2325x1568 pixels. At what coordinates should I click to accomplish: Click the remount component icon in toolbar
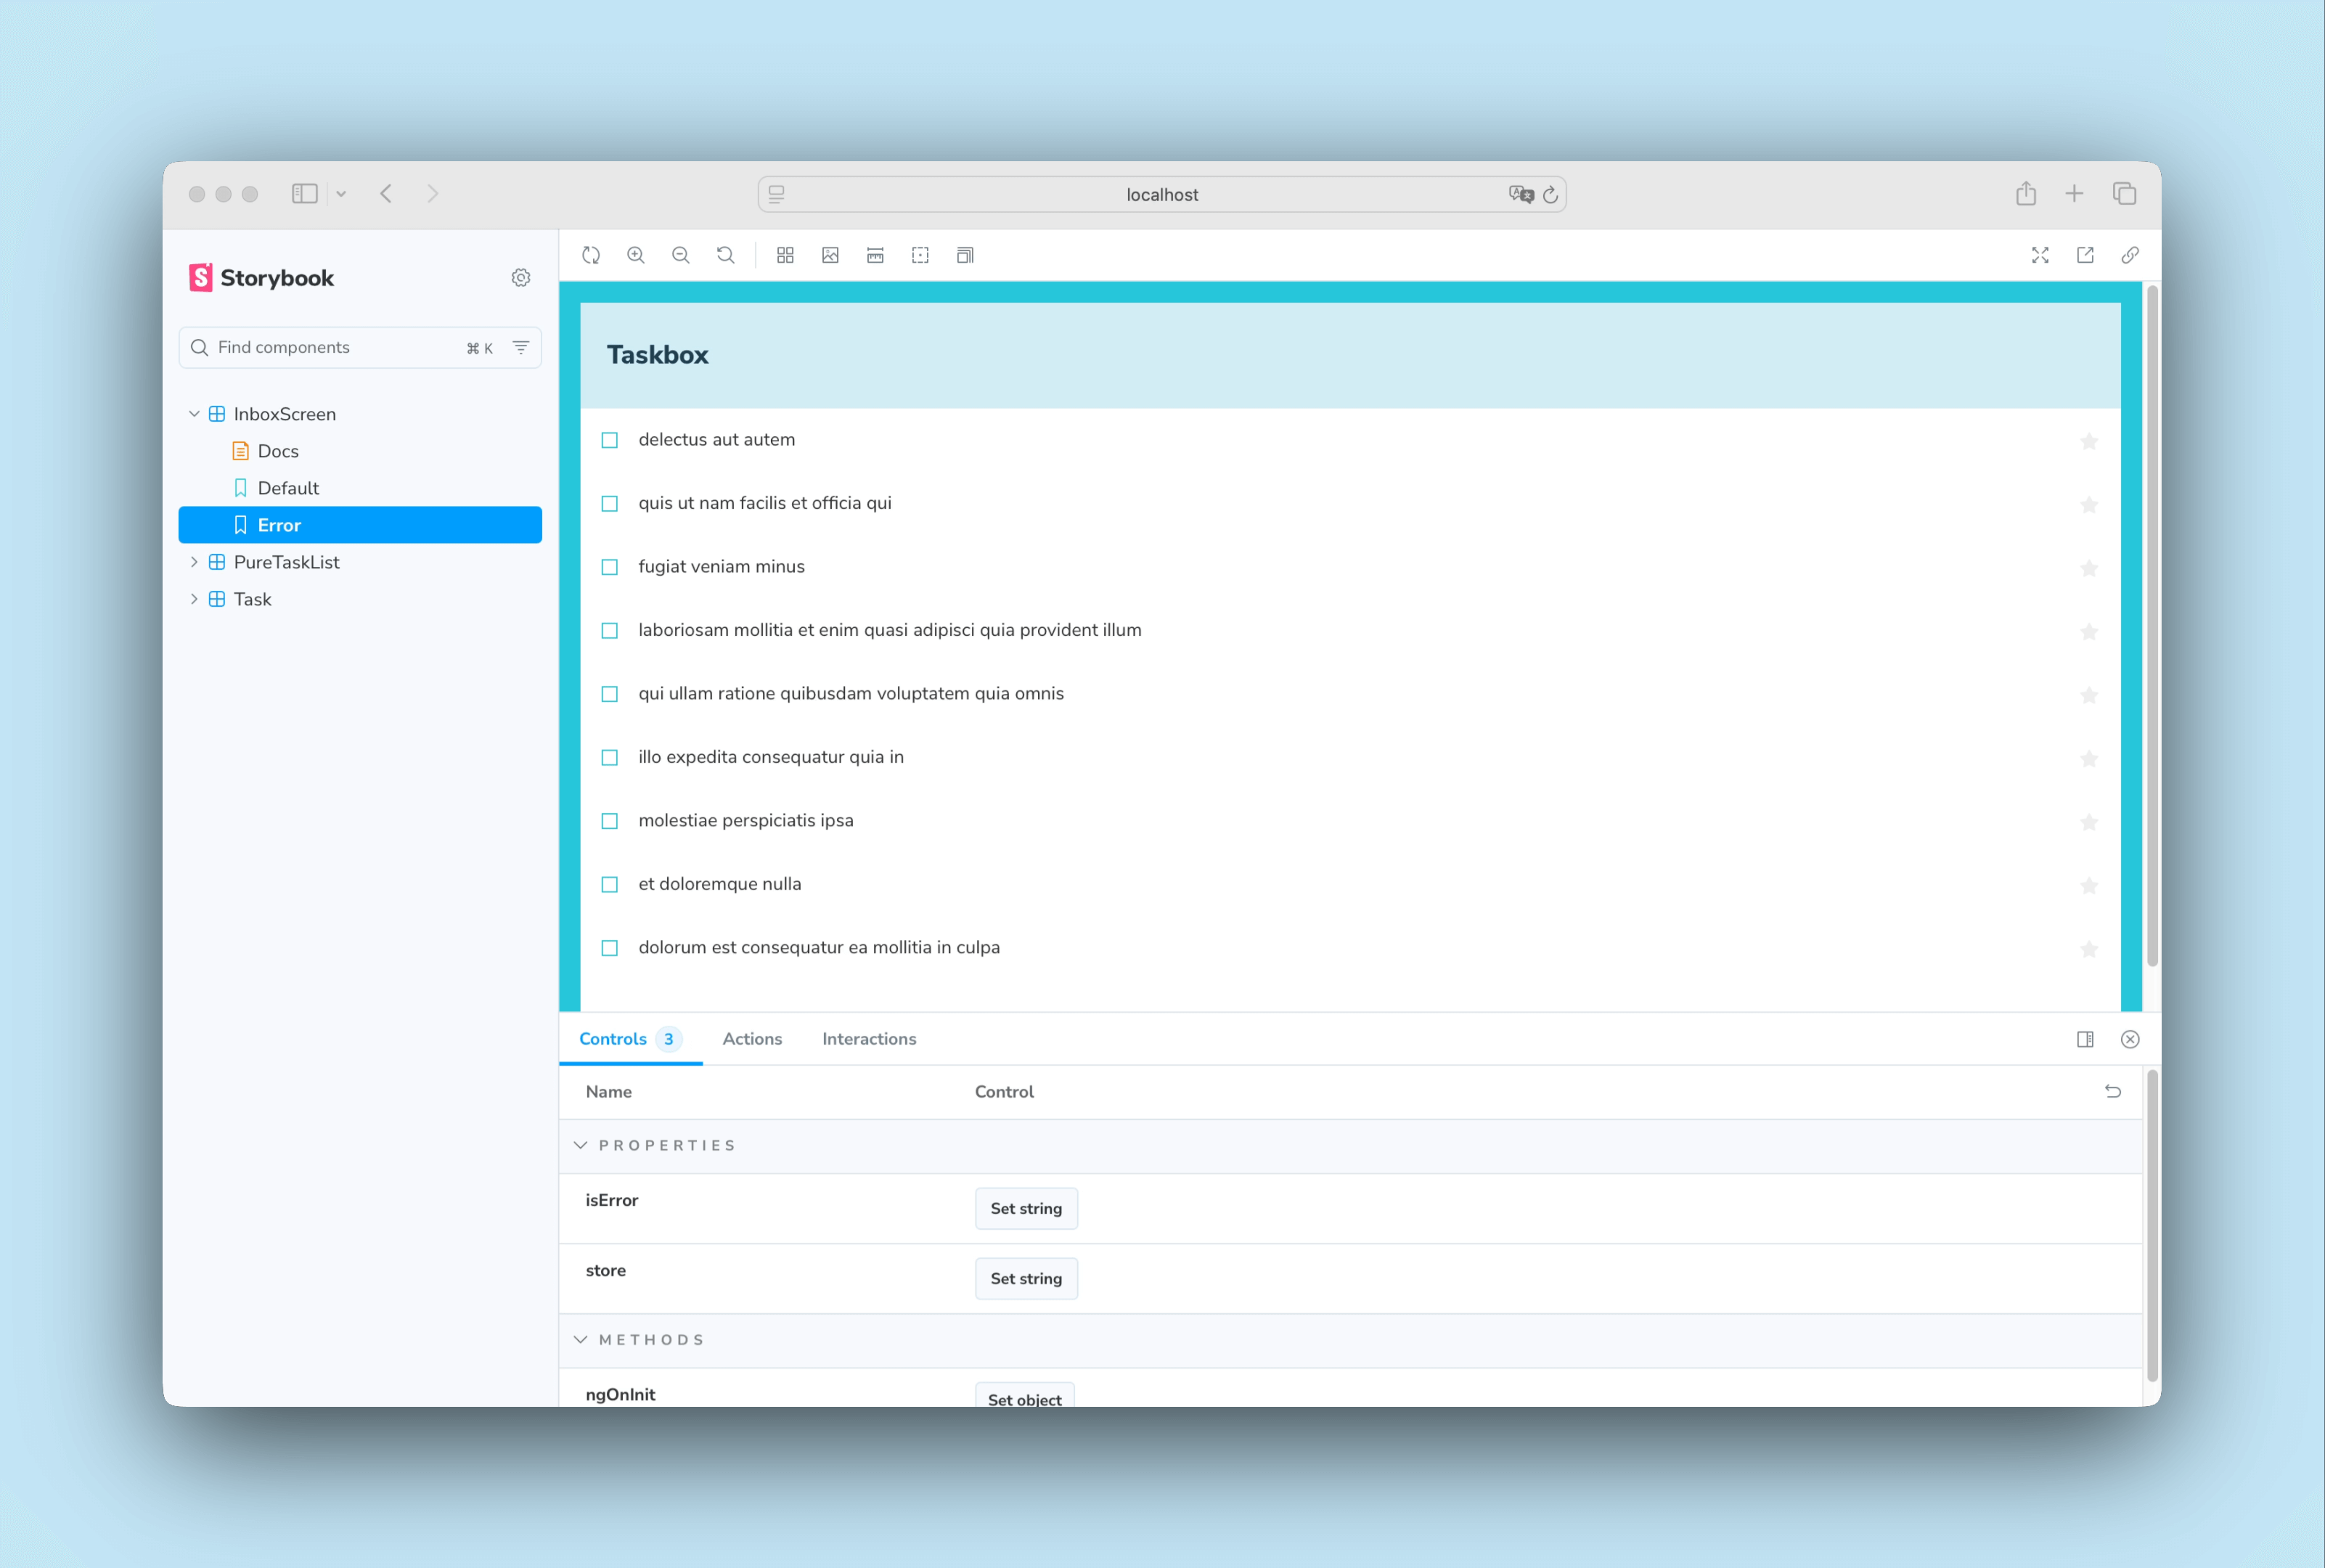tap(591, 255)
